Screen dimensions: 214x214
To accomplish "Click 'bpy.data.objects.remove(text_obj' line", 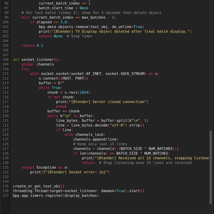I will click(x=91, y=27).
